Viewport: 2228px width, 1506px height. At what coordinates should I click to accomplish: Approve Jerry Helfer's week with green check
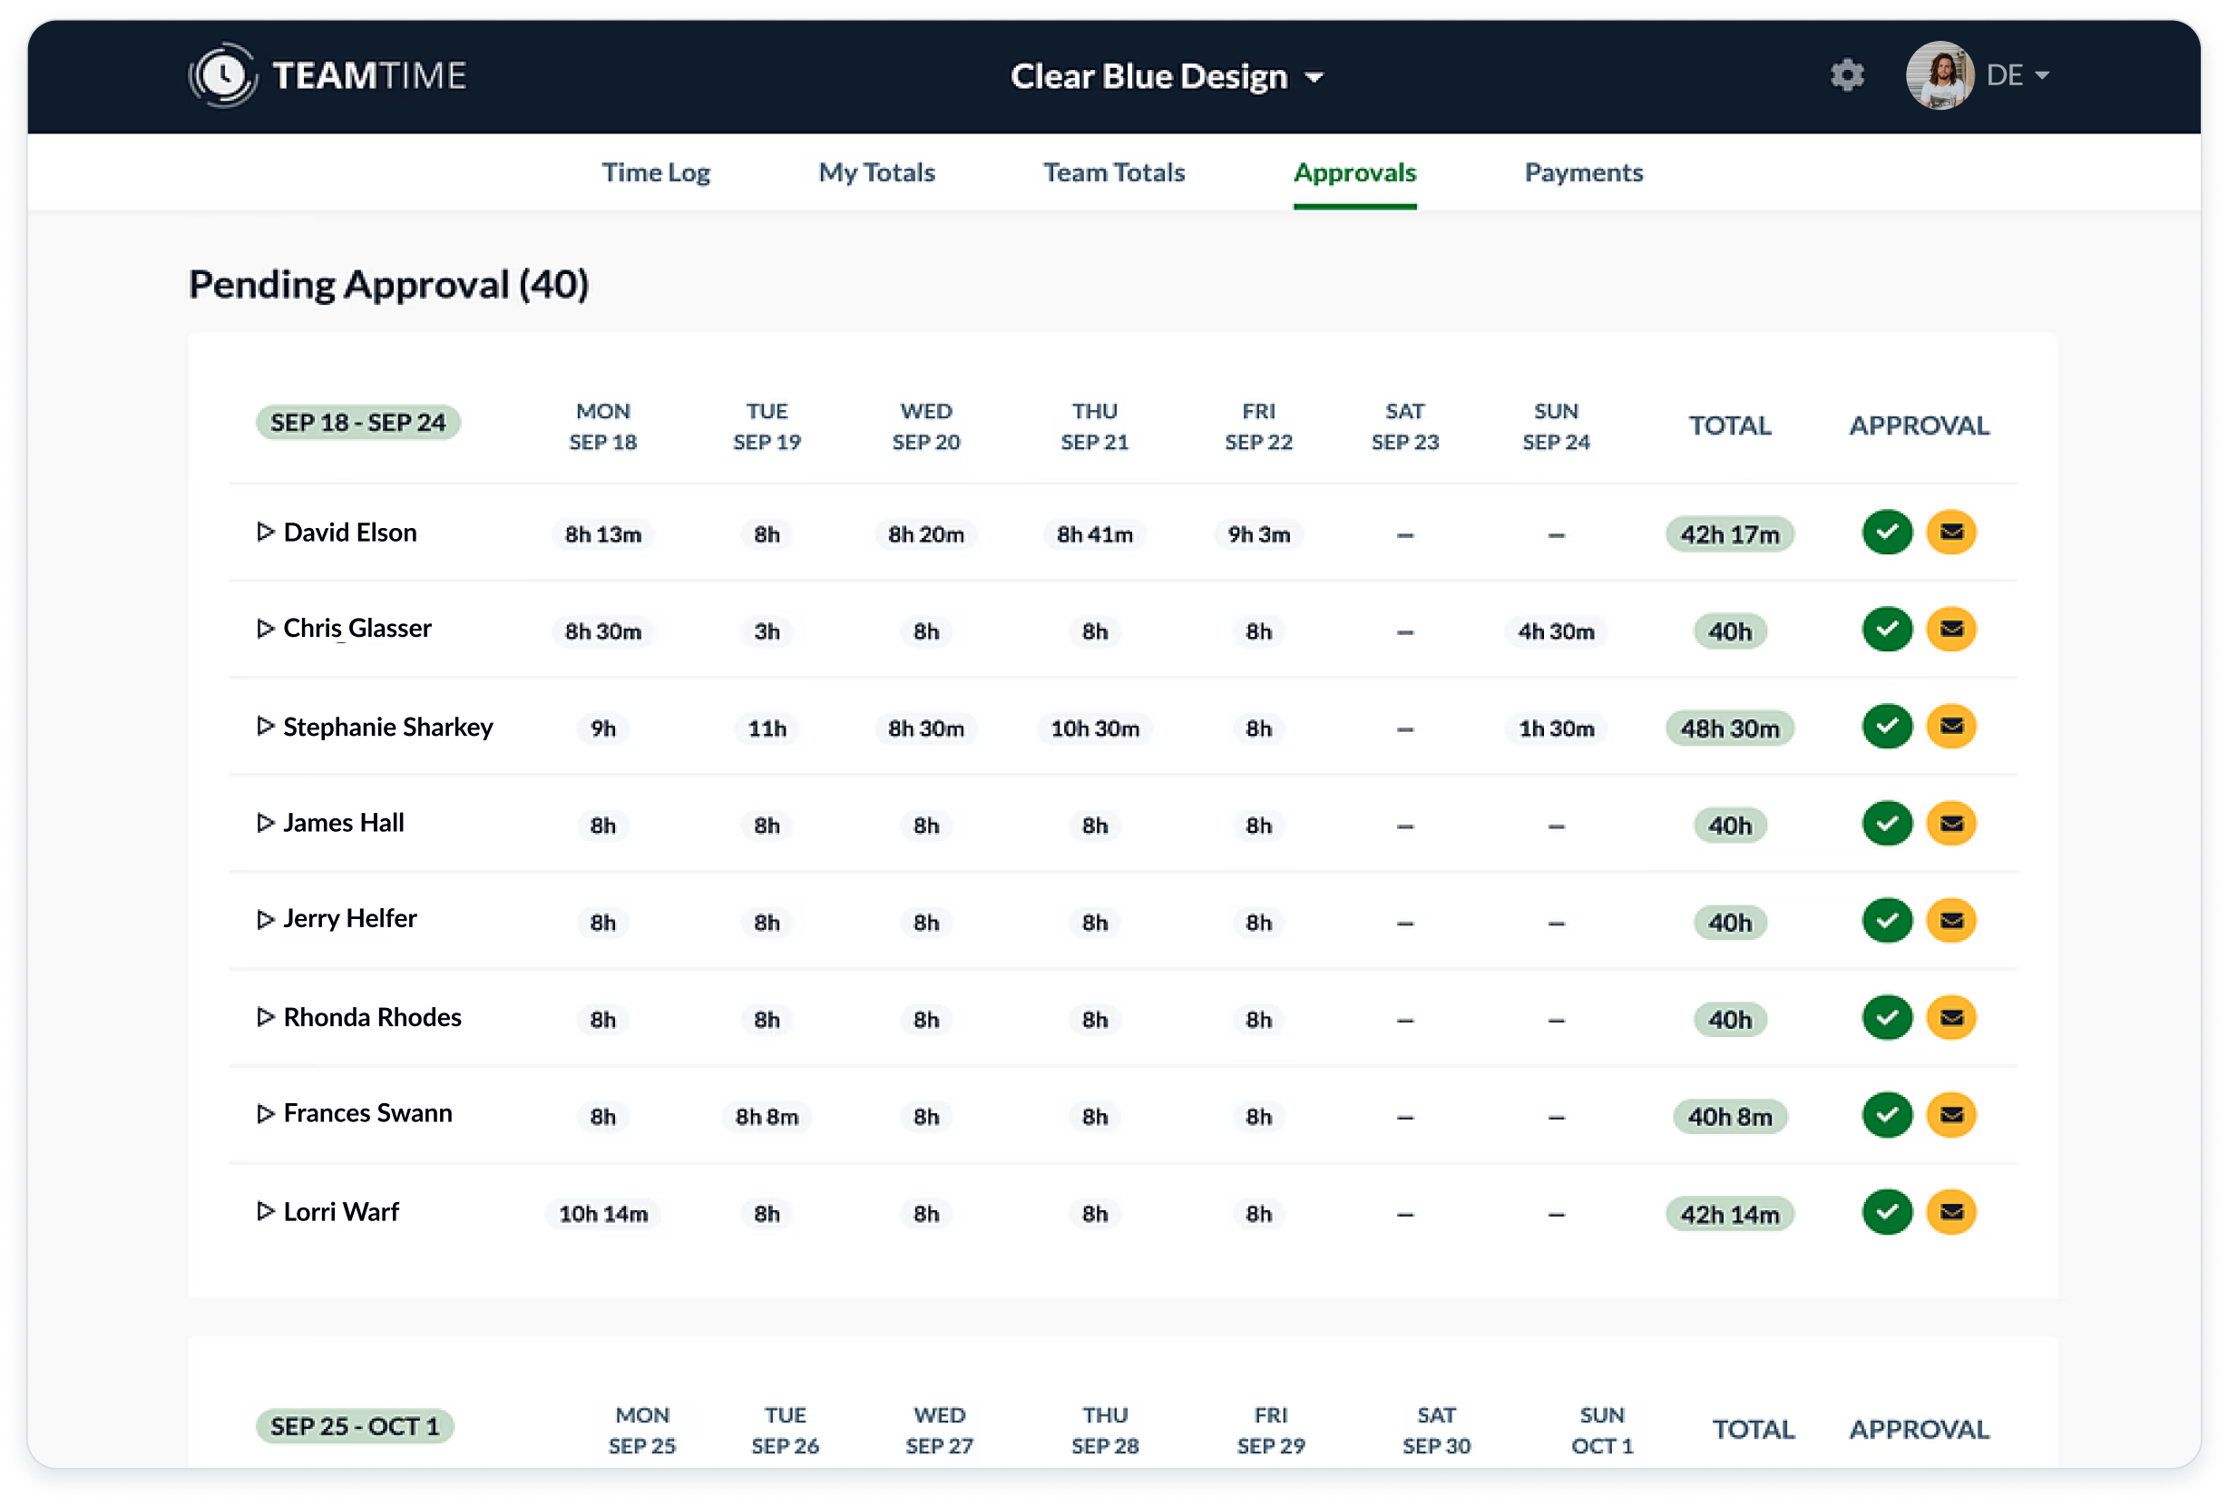(1887, 921)
